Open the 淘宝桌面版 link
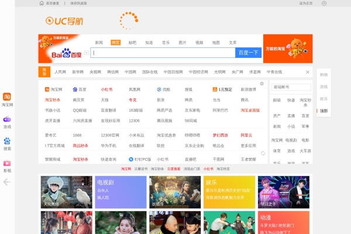 click(x=250, y=110)
